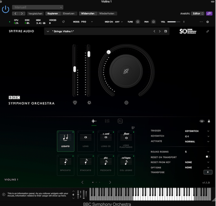Click the Widerrufen button
The width and height of the screenshot is (216, 206).
88,14
